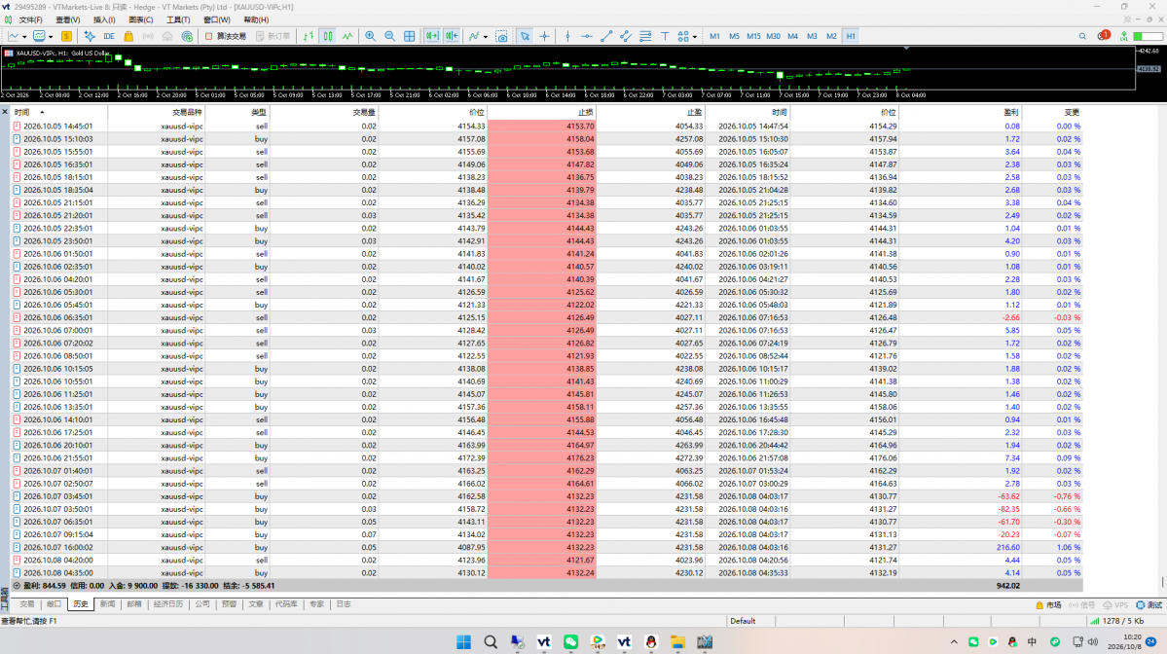Select the M30 timeframe button
The width and height of the screenshot is (1167, 654).
[x=773, y=36]
